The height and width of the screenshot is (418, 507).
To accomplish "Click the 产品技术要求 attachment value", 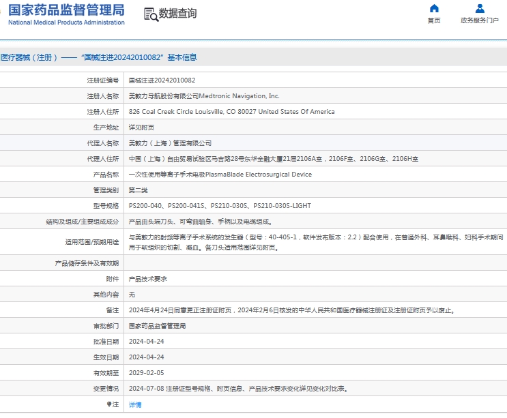I will [x=147, y=279].
